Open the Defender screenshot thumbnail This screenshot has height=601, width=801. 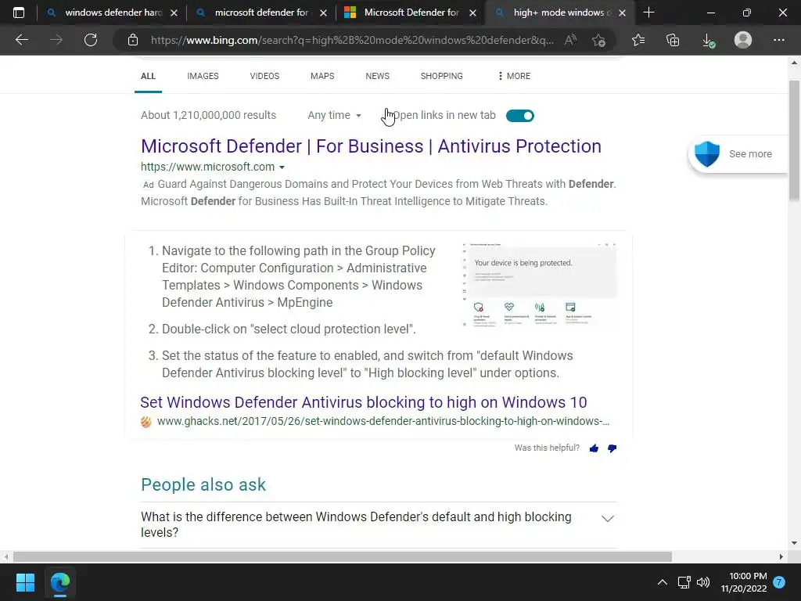540,285
